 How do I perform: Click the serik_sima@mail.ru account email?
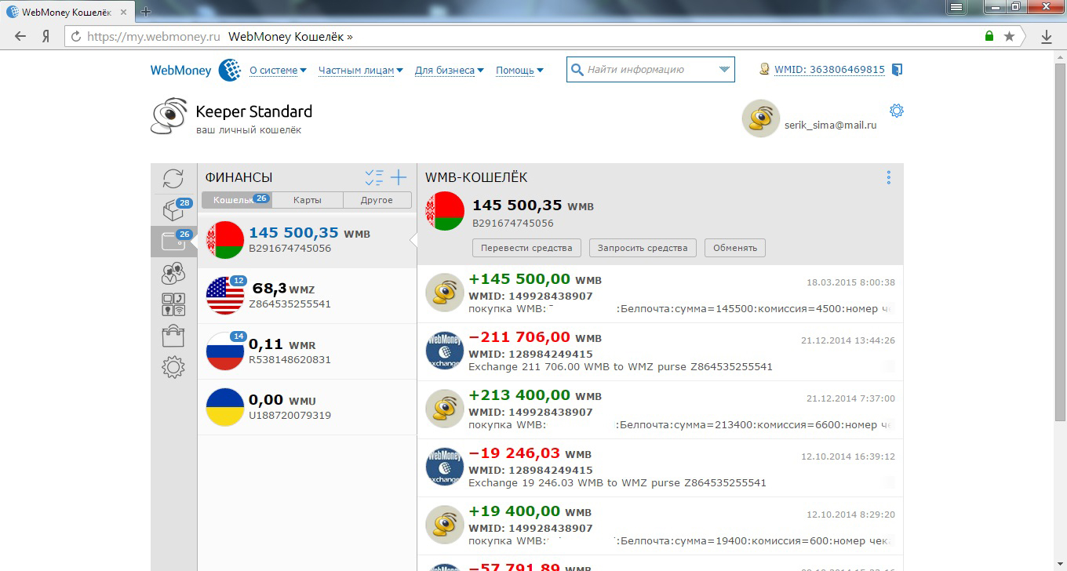click(831, 125)
